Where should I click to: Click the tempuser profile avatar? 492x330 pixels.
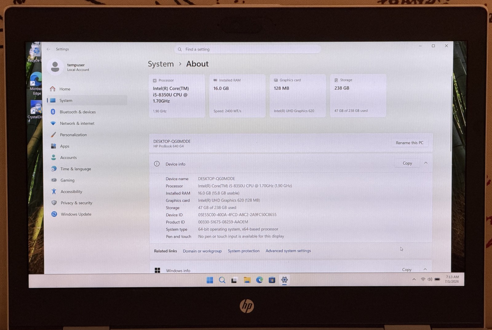[x=55, y=67]
